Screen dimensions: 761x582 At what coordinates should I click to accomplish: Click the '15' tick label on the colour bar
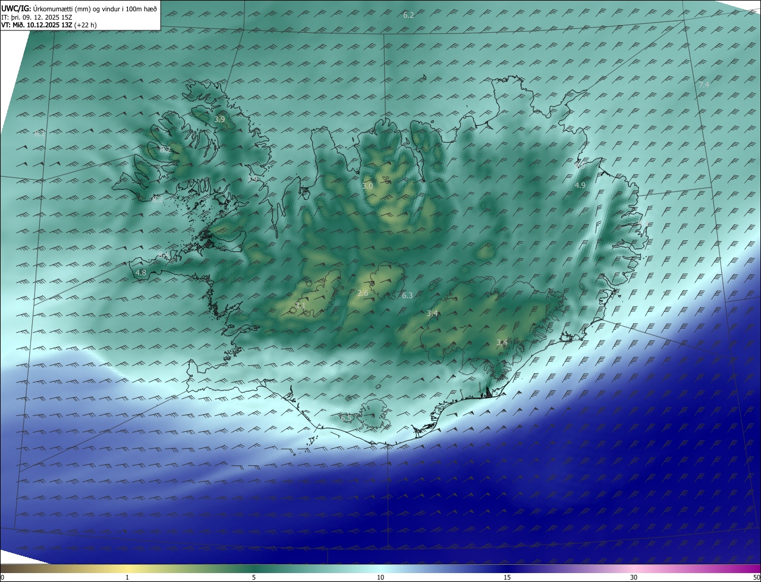[x=507, y=577]
